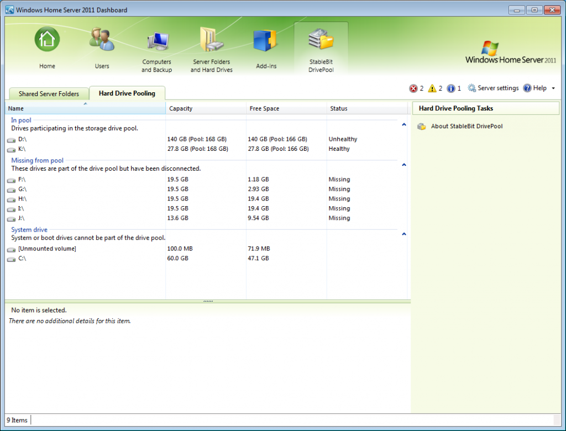Viewport: 566px width, 431px height.
Task: Click the 100.0 MB capacity cell
Action: pyautogui.click(x=180, y=248)
